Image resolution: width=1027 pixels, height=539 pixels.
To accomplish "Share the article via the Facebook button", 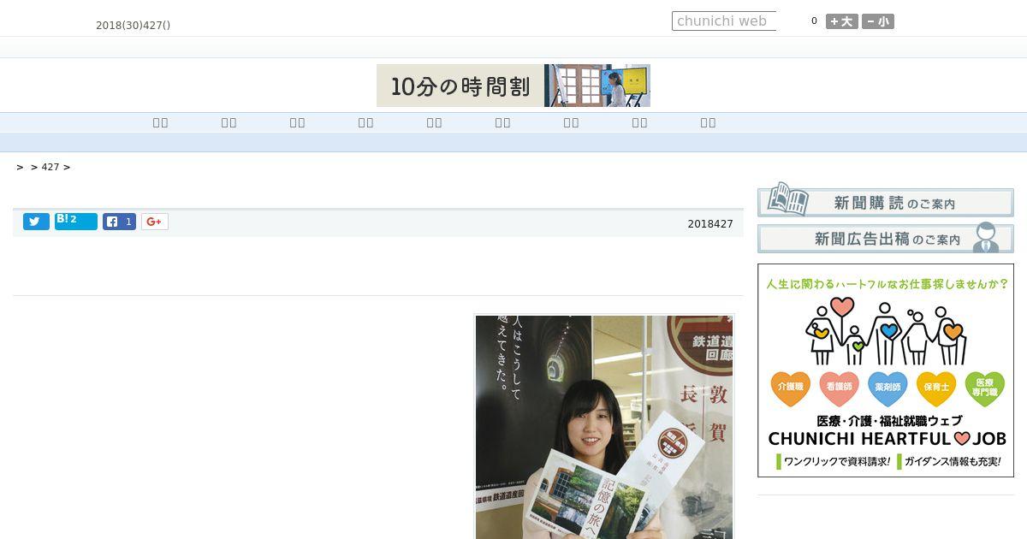I will (x=120, y=222).
